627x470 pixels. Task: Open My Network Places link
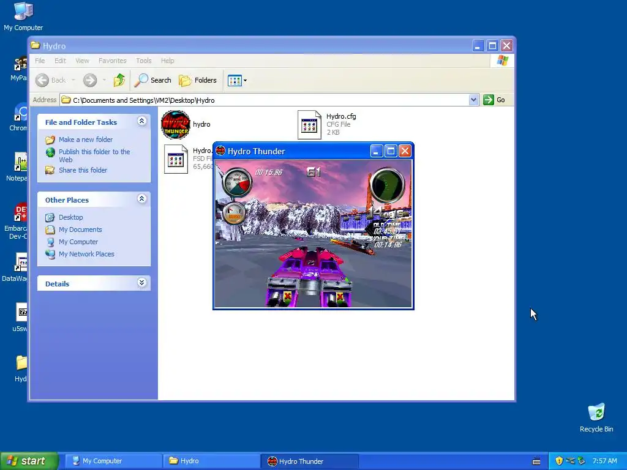(x=86, y=254)
